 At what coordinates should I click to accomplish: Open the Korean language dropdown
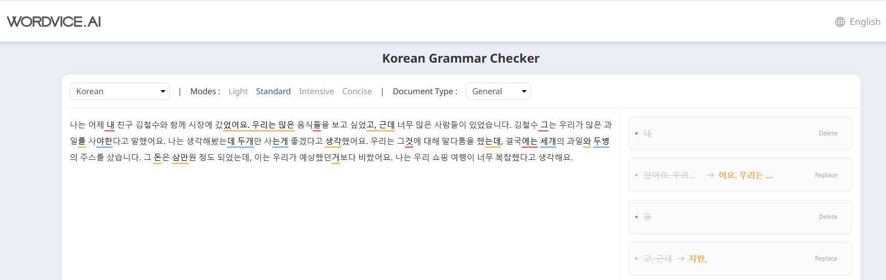click(119, 92)
